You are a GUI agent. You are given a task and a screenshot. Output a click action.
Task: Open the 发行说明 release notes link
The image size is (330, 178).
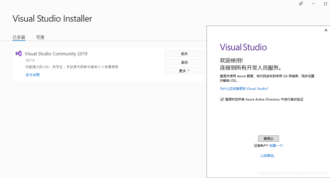tap(33, 75)
